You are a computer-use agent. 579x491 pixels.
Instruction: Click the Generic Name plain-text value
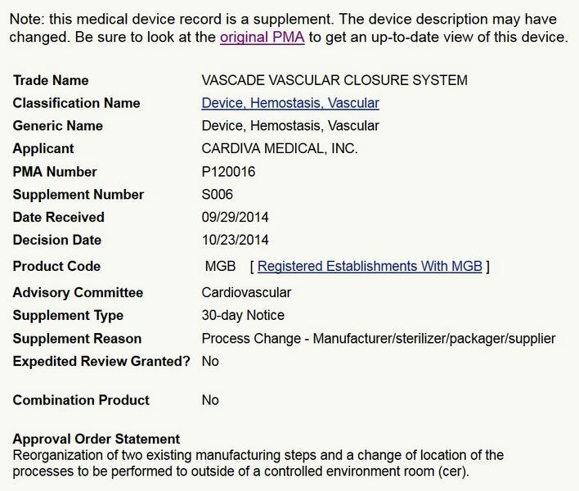290,126
